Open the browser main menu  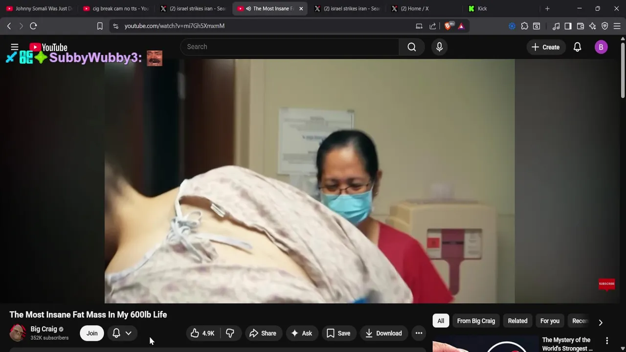click(x=617, y=26)
